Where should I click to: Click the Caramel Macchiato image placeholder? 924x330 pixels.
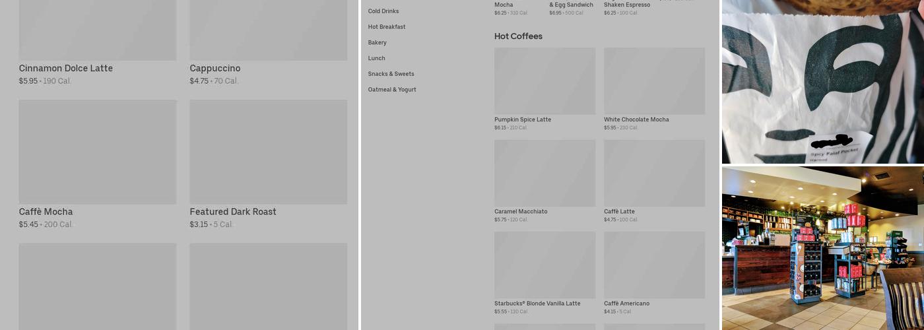click(544, 173)
